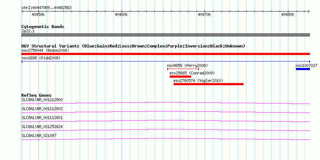Click the esv2759044 (Redon2006) label
The image size is (320, 160).
pos(45,50)
